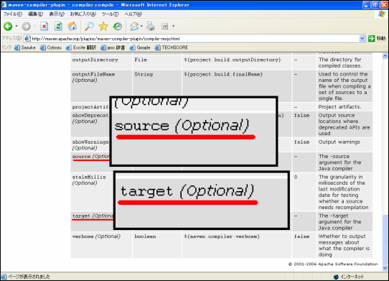Open History with the globe clock icon
This screenshot has height=281, width=389.
coord(117,26)
